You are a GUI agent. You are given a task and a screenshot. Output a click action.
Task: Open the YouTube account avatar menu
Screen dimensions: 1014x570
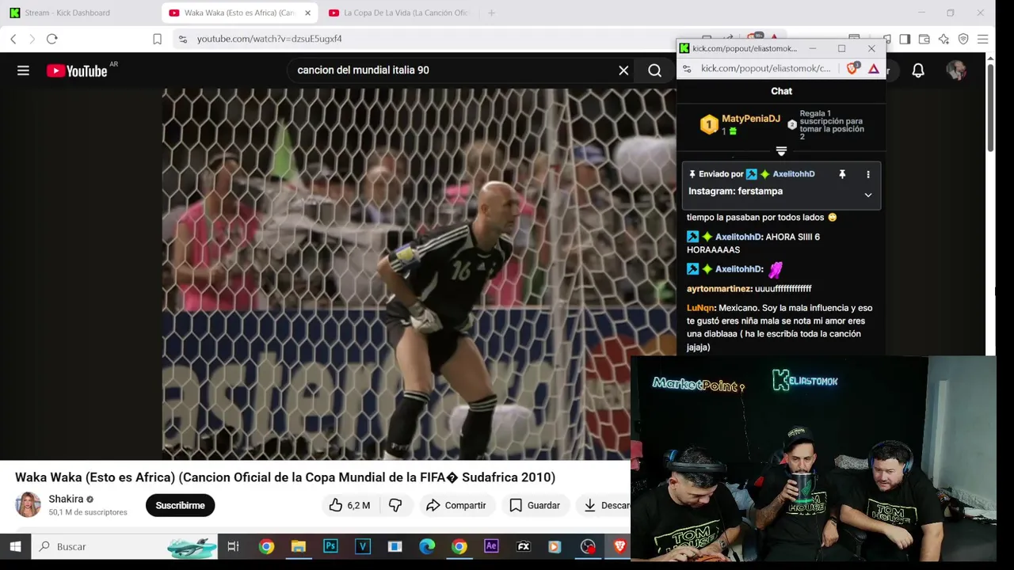pos(956,70)
